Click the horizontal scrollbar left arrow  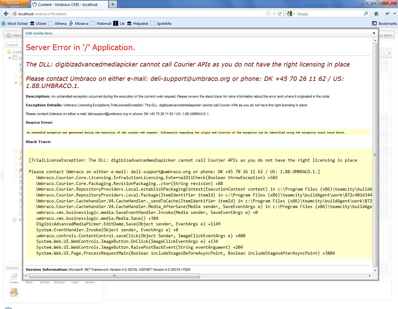(26, 276)
